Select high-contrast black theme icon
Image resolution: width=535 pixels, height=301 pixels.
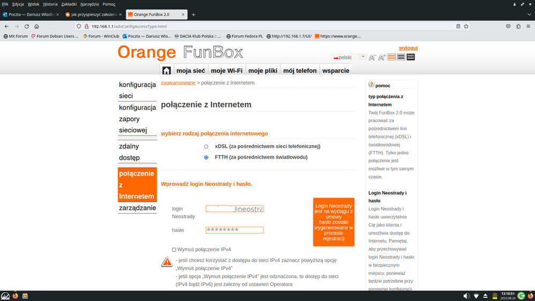point(411,57)
